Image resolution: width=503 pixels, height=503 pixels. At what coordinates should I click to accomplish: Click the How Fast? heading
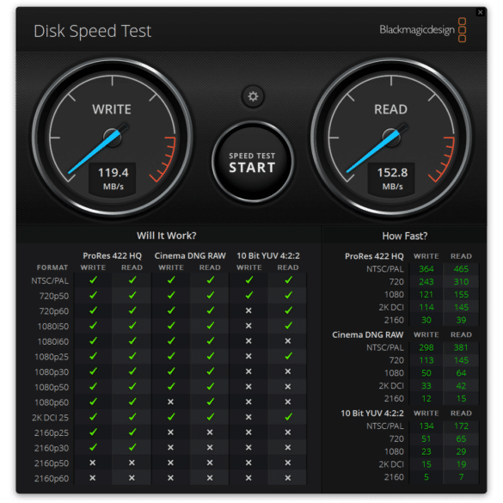(x=405, y=236)
